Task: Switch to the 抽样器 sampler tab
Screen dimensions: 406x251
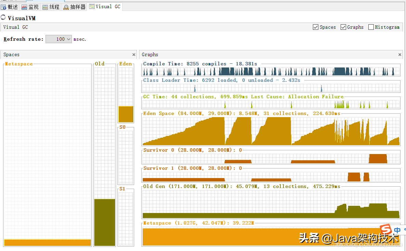Action: (75, 7)
